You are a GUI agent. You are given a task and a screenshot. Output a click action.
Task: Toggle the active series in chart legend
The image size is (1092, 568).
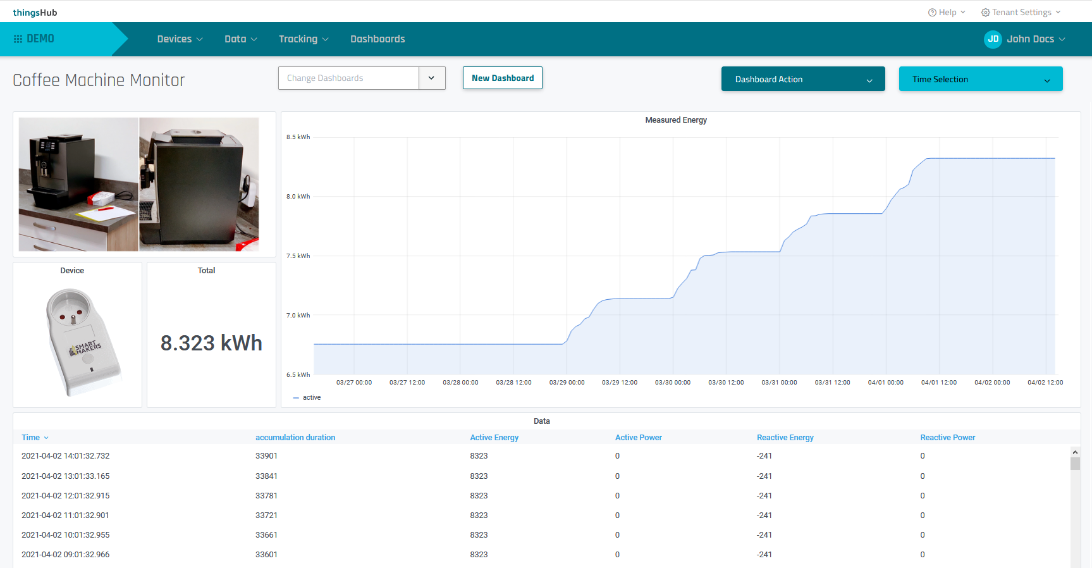click(x=311, y=398)
